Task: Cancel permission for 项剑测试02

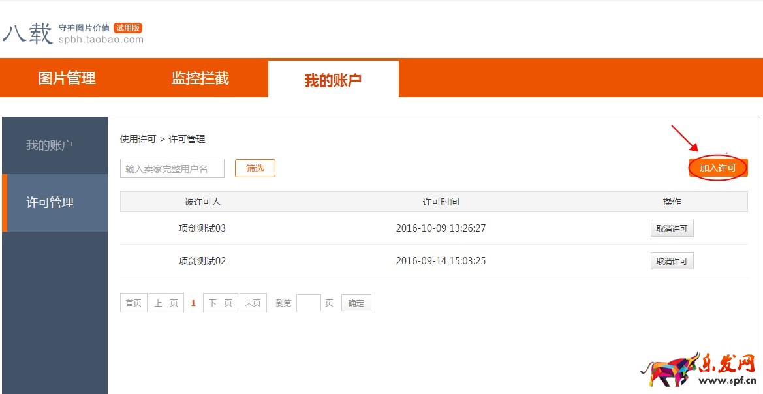Action: coord(672,261)
